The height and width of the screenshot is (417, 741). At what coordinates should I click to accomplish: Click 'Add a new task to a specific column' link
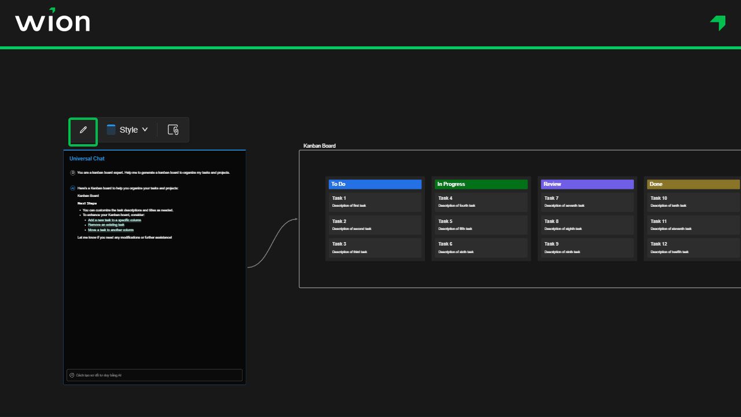pyautogui.click(x=114, y=220)
